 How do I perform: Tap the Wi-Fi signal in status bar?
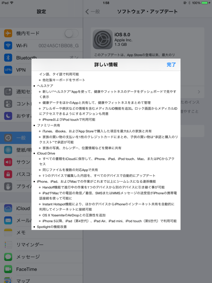click(x=12, y=3)
